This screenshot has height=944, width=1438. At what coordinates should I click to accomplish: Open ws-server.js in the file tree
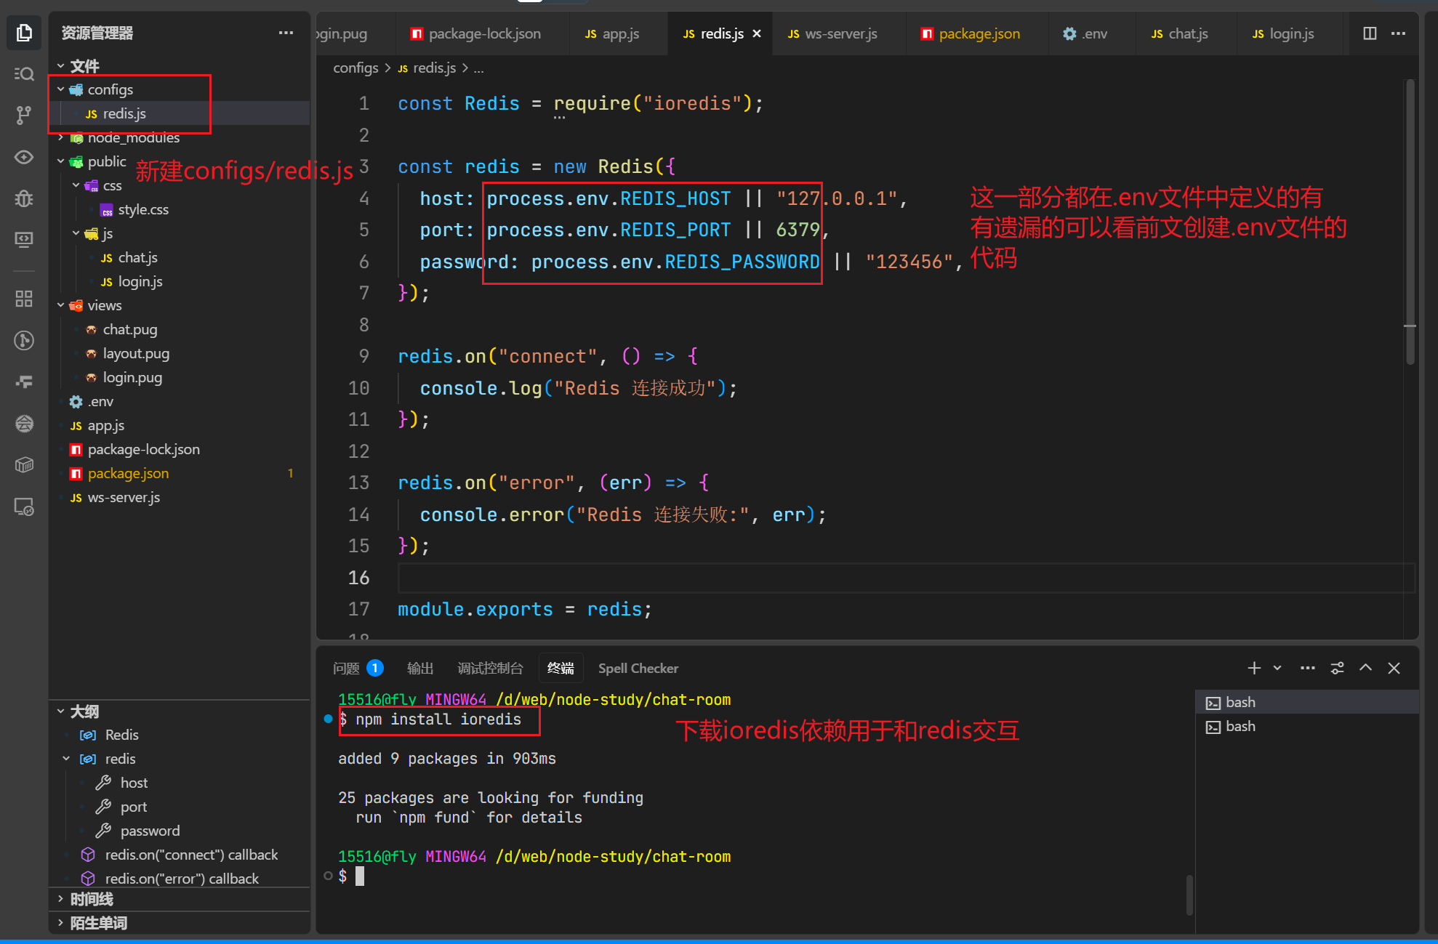pos(124,497)
